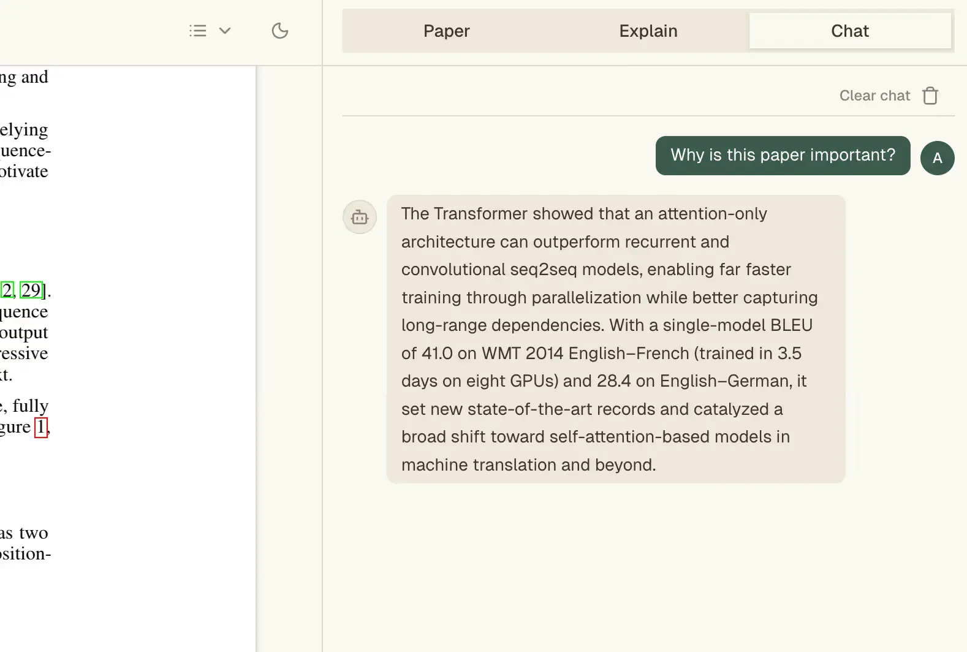
Task: Click the divider between paper and chat panels
Action: pyautogui.click(x=322, y=355)
